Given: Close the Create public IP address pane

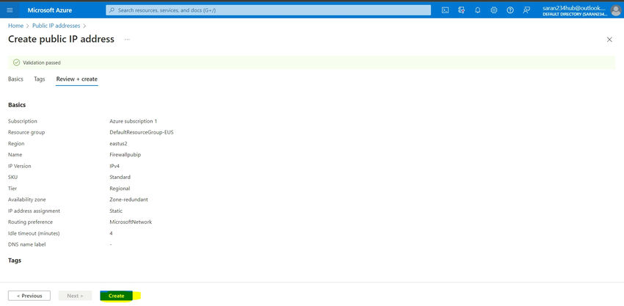Looking at the screenshot, I should click(x=609, y=40).
